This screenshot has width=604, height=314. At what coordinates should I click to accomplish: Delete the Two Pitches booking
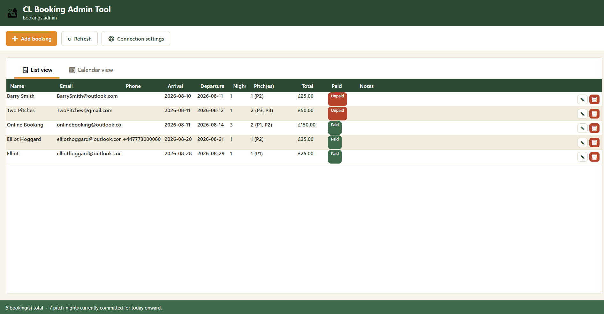pyautogui.click(x=594, y=114)
